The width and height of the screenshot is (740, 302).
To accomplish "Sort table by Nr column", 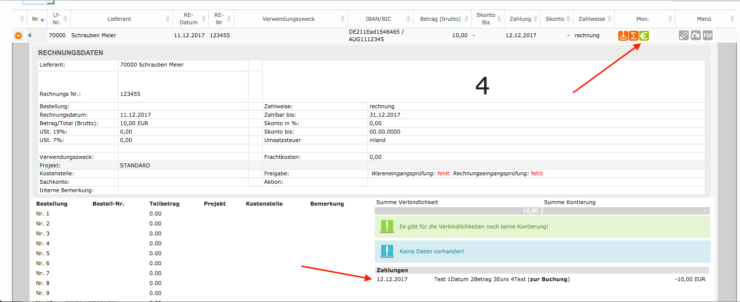I will coord(35,19).
